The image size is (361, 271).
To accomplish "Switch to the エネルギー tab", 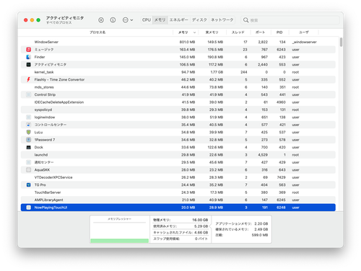I will [178, 20].
